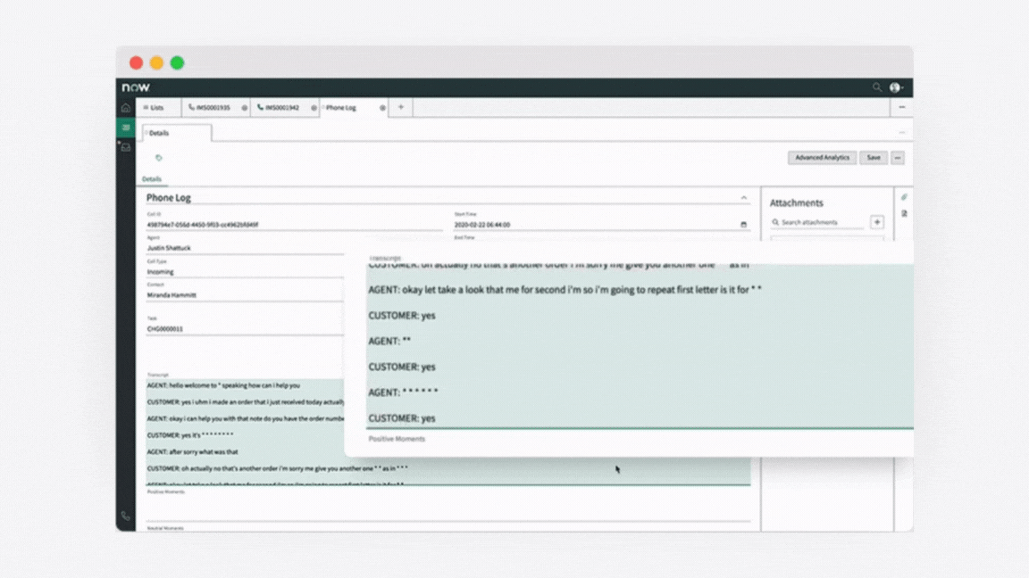
Task: Click the tab bar overflow button at far right
Action: coord(901,107)
